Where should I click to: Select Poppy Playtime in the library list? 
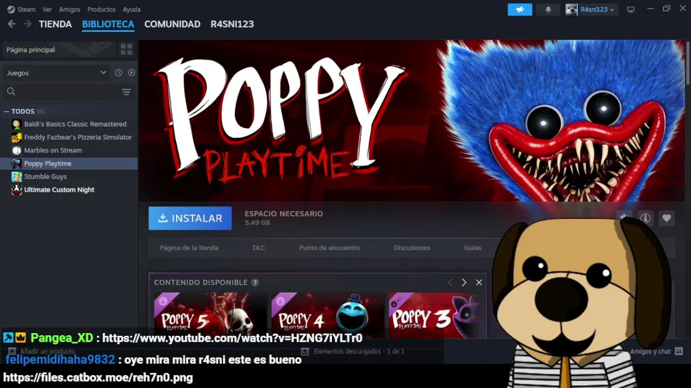tap(69, 163)
